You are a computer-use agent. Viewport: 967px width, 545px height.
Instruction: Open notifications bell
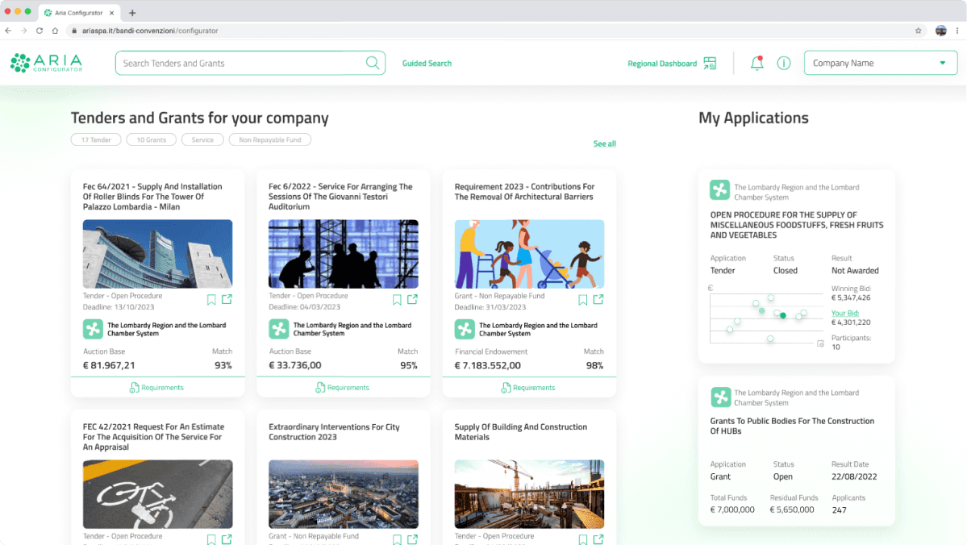(x=757, y=63)
